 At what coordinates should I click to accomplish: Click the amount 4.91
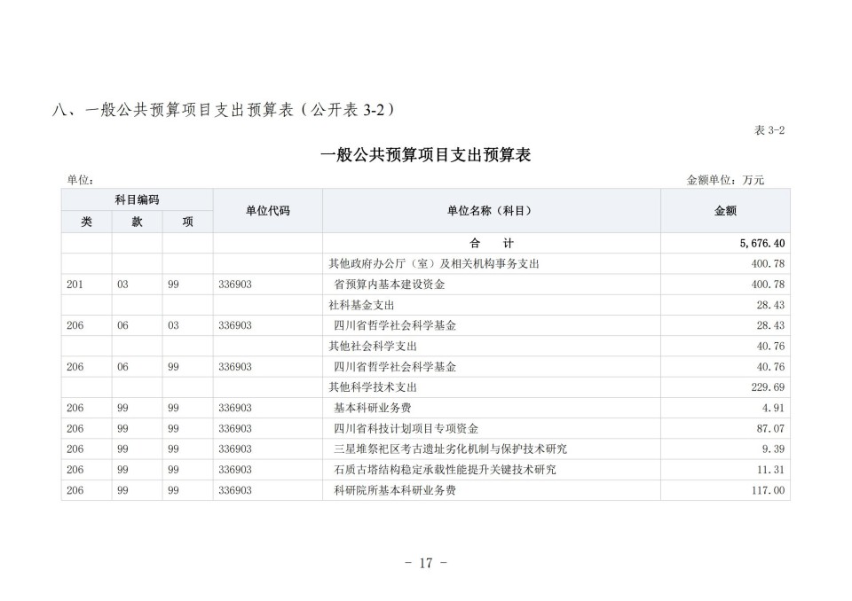pos(773,409)
